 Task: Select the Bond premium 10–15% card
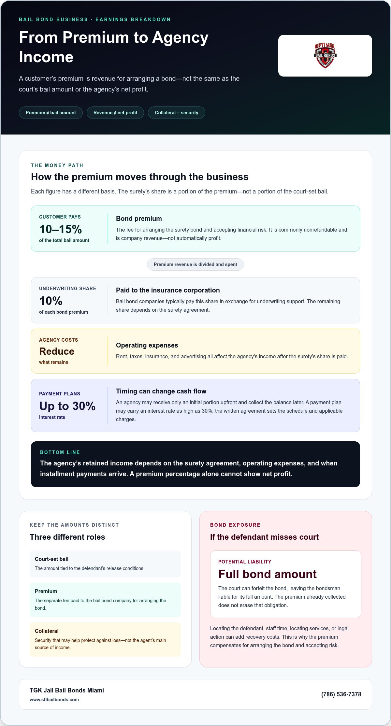click(195, 229)
